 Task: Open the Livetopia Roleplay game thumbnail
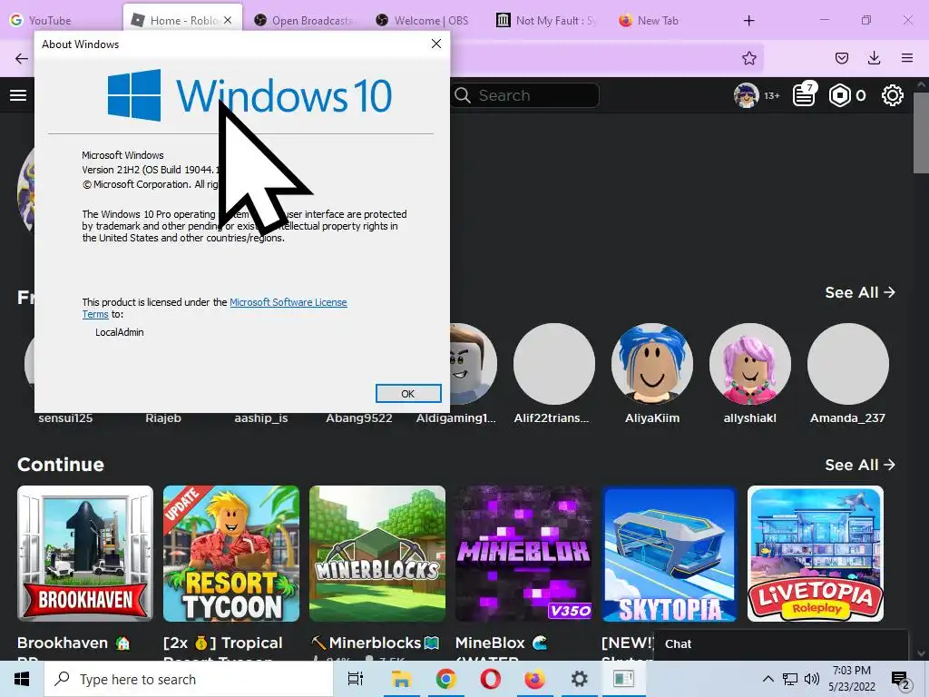(x=816, y=554)
